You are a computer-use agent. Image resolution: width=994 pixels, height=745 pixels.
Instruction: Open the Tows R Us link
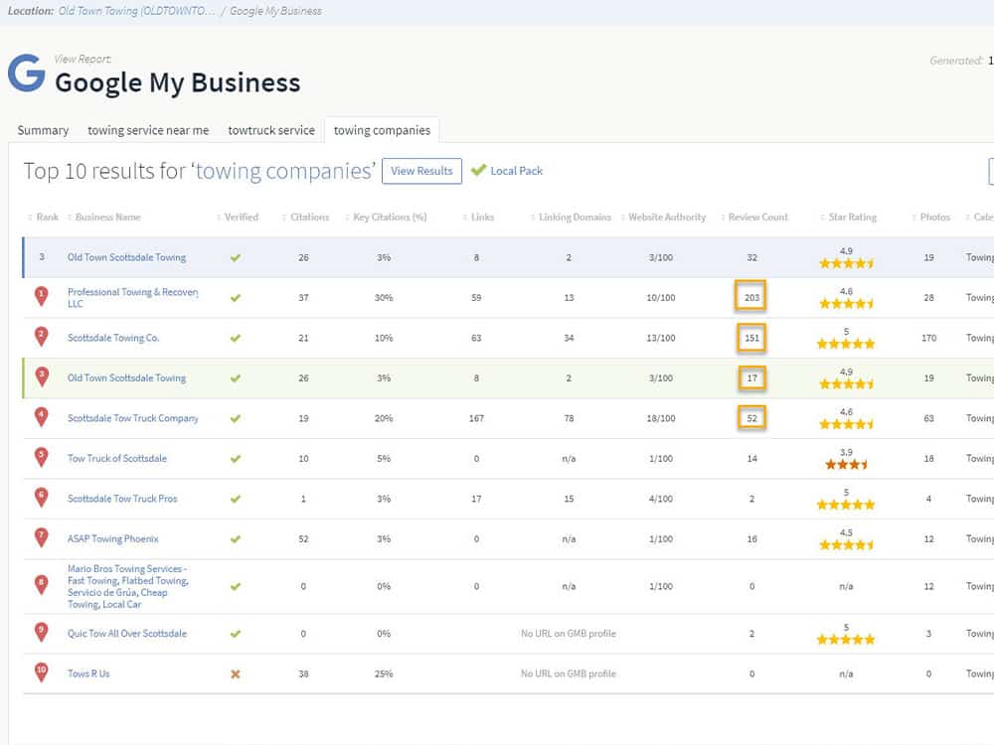[x=88, y=674]
